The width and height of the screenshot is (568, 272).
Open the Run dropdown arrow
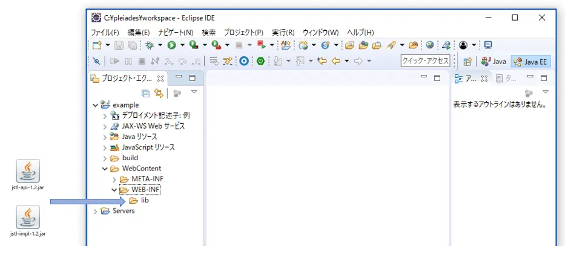point(182,45)
